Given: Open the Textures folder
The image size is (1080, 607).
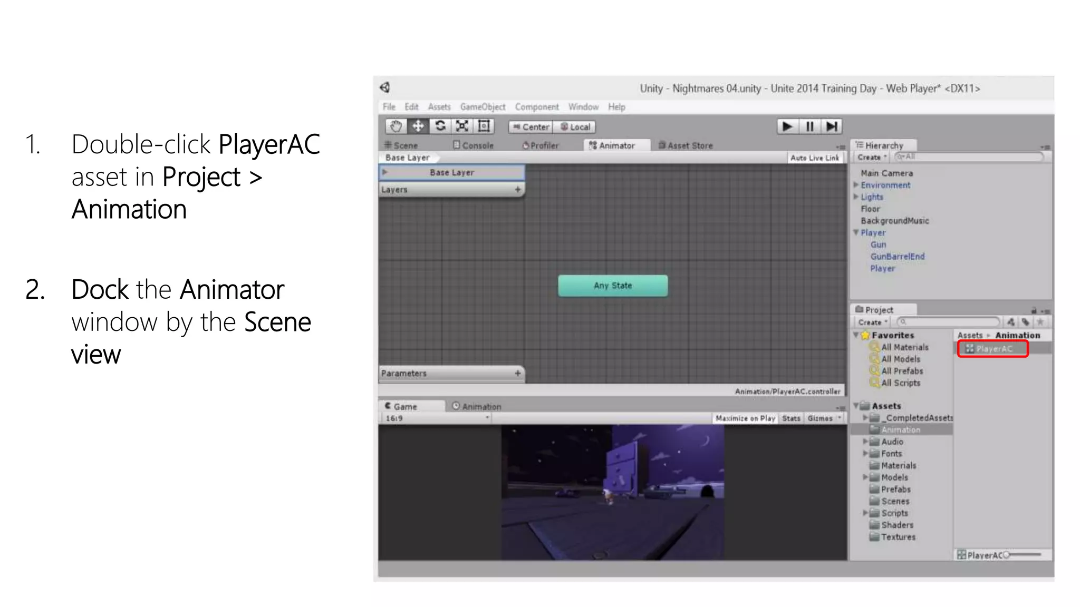Looking at the screenshot, I should [x=893, y=537].
